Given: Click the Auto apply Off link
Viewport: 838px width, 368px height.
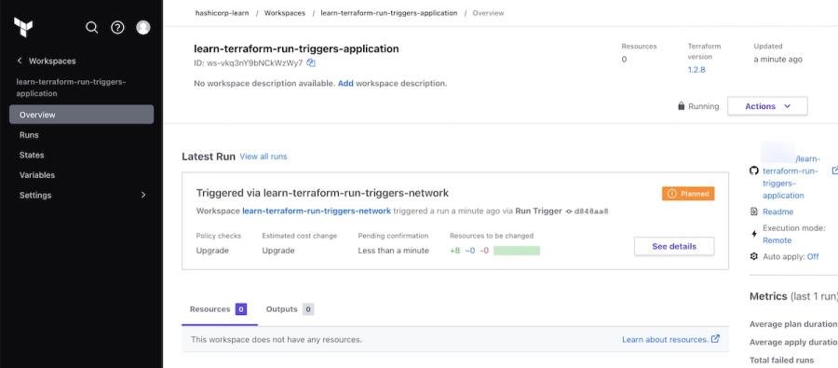Looking at the screenshot, I should tap(813, 257).
